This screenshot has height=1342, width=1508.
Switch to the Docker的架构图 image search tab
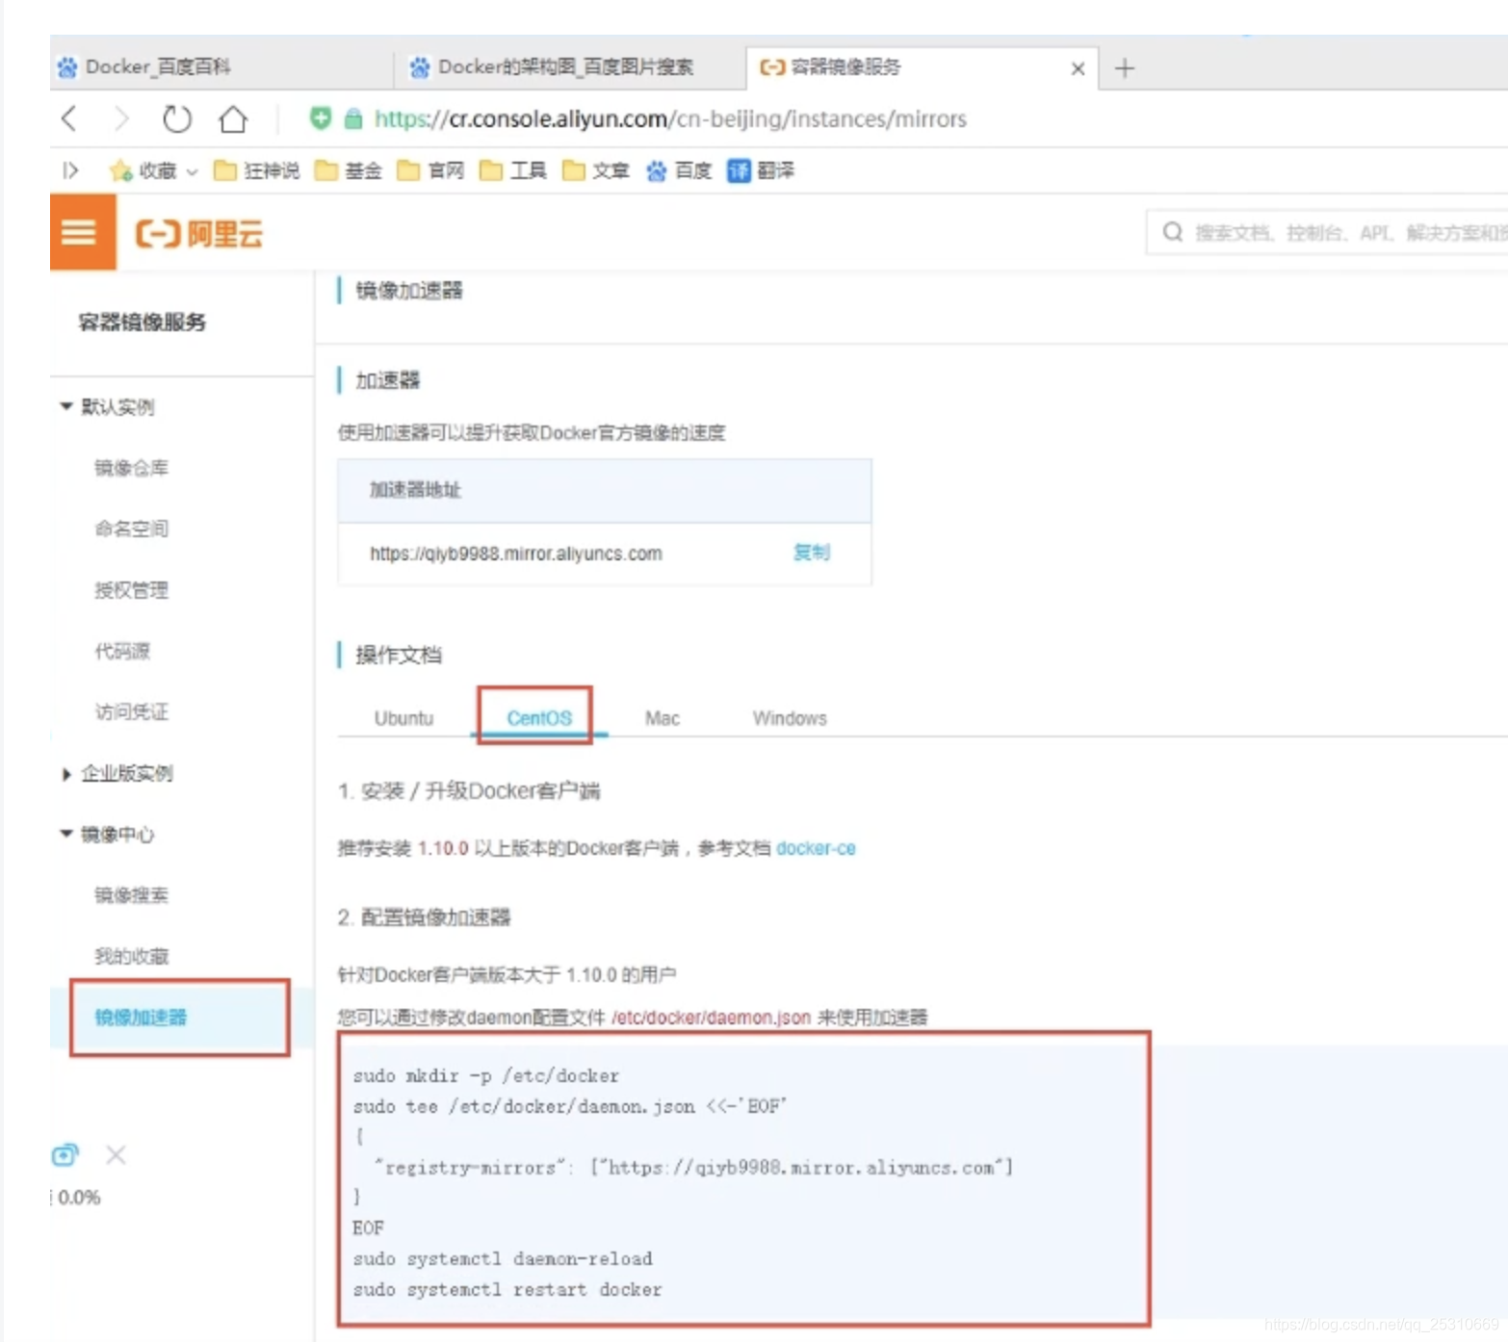pos(570,66)
